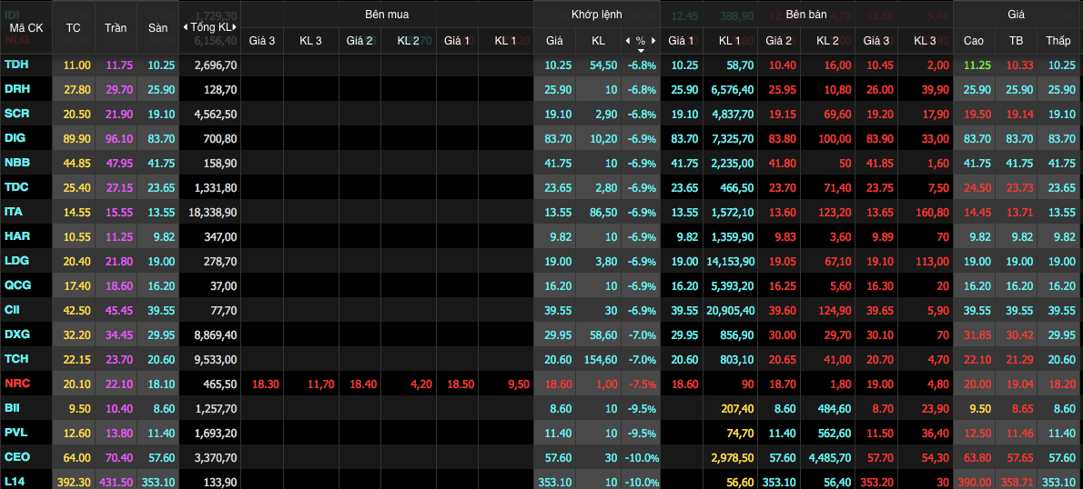Select the CEO stock row symbol
Image resolution: width=1083 pixels, height=489 pixels.
[x=16, y=456]
